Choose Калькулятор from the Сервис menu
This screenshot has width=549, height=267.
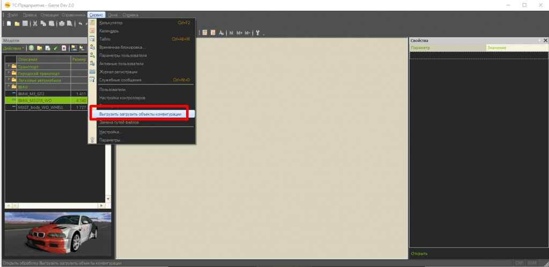[x=142, y=22]
